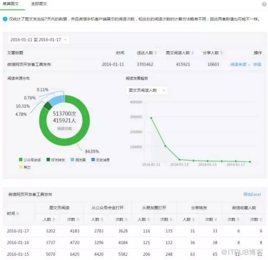The height and width of the screenshot is (260, 268).
Task: Click the 历史消息 blue legend swatch
Action: coord(93,159)
